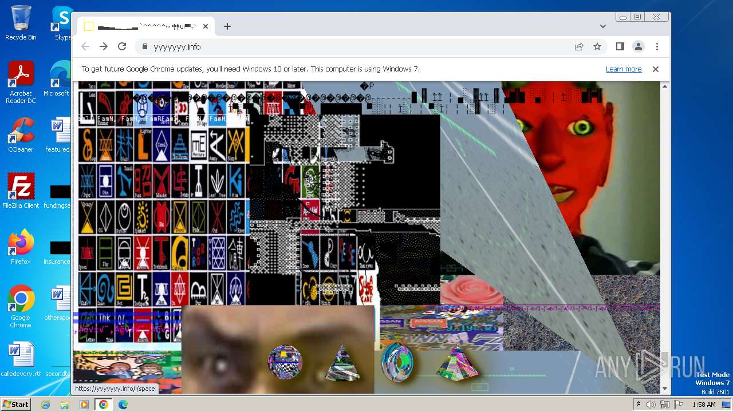The image size is (733, 412).
Task: Open Acrobat Reader DC desktop shortcut
Action: [21, 83]
